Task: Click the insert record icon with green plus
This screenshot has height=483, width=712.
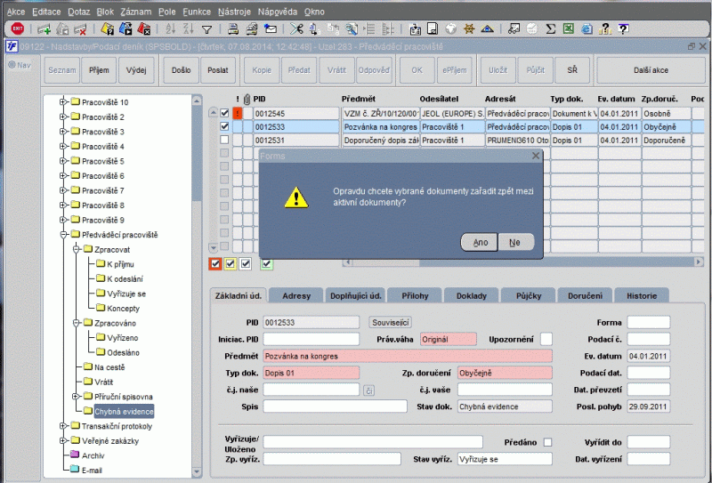Action: 44,29
